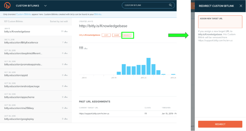
Task: Click the search magnifier icon
Action: (170, 5)
